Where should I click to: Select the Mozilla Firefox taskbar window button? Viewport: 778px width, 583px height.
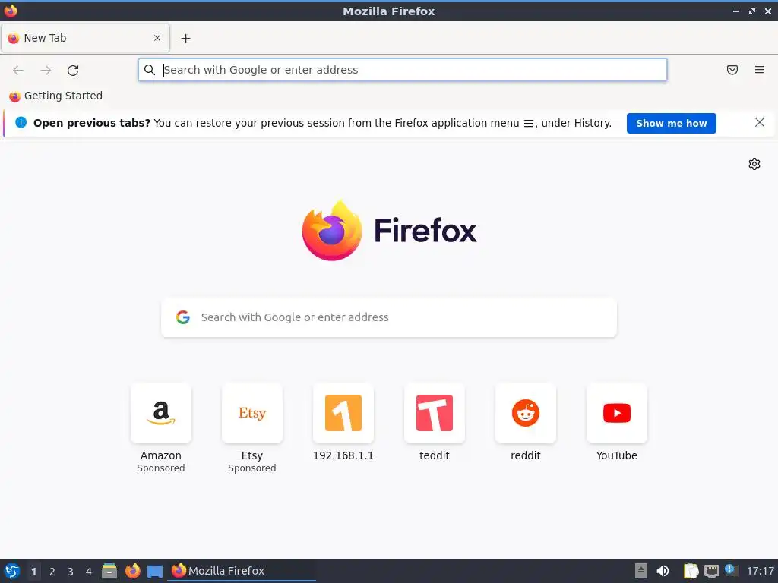tap(241, 571)
